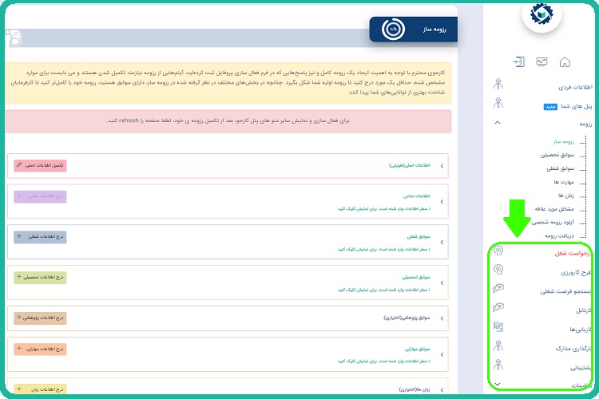Open the کاریابی‌ها people icon
Viewport: 599px width, 399px height.
tap(498, 326)
